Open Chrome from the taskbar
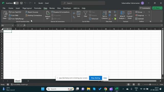This screenshot has height=92, width=164. (x=105, y=89)
